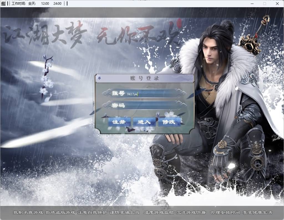Viewport: 284px width, 220px height.
Task: Click the 沉迷游戏伤身 notice text
Action: tap(191, 213)
